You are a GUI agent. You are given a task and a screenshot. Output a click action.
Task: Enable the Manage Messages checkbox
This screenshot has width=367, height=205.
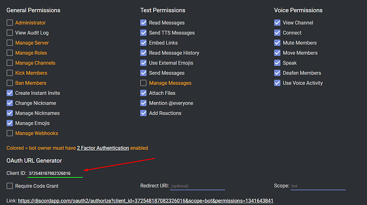tap(144, 83)
